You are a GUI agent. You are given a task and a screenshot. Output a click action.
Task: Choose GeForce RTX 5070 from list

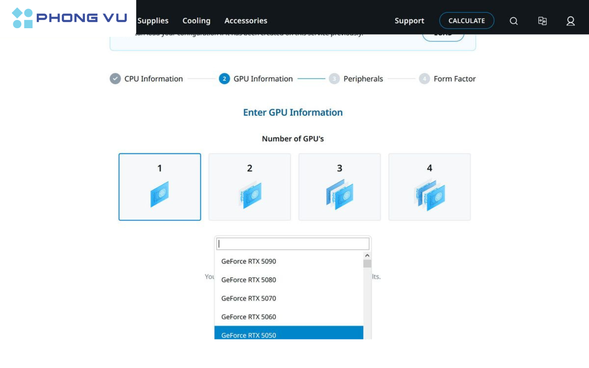(x=249, y=298)
